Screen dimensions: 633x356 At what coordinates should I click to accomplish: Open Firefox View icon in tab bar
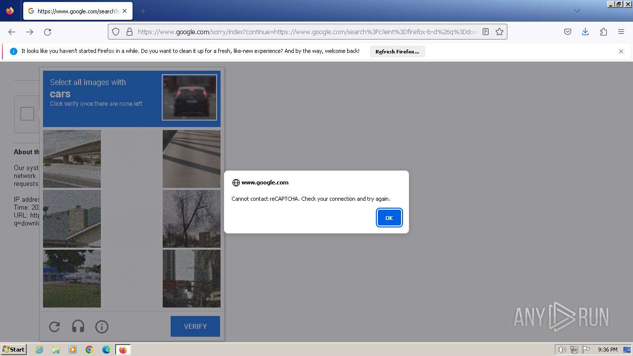point(10,11)
